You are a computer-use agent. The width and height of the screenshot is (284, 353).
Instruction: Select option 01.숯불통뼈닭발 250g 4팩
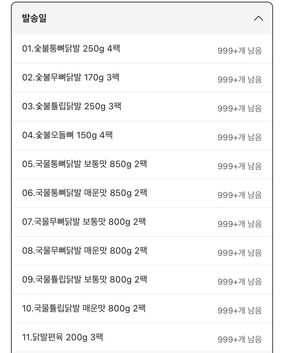pyautogui.click(x=71, y=49)
